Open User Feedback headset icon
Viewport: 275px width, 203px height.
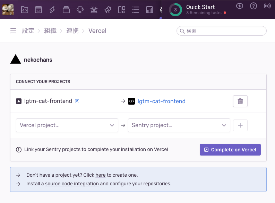[x=80, y=10]
